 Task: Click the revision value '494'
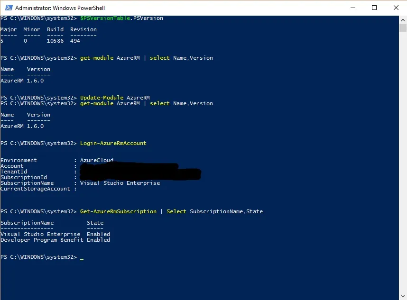75,41
